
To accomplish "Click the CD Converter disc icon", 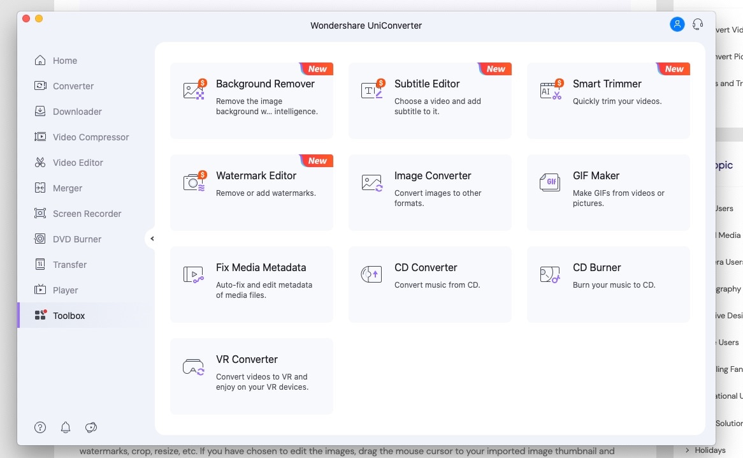I will click(x=371, y=274).
